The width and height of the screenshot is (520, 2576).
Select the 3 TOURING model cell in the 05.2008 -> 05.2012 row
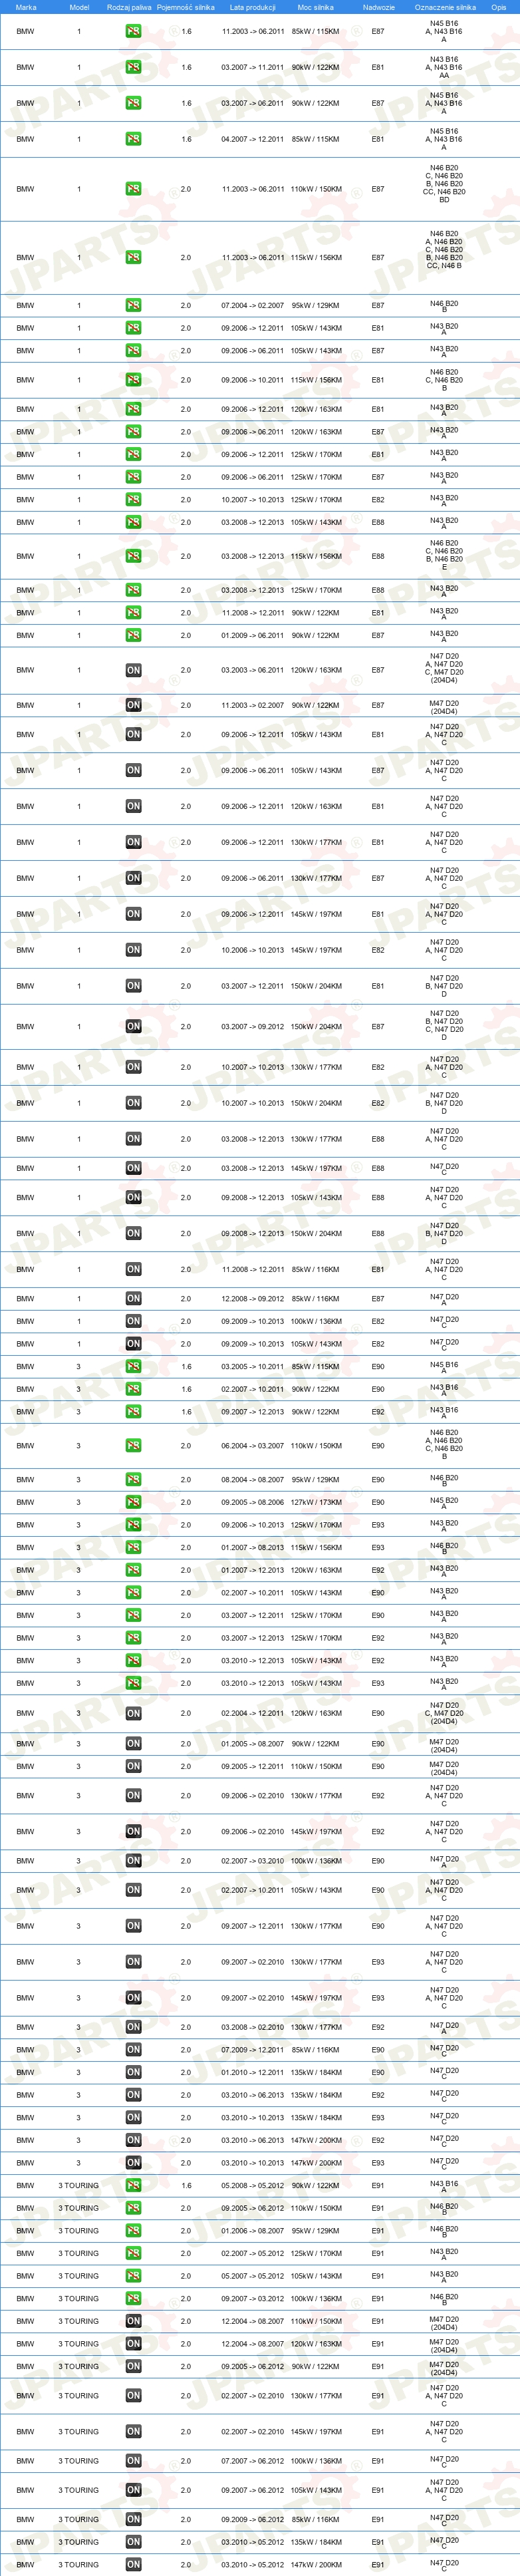pyautogui.click(x=79, y=2185)
